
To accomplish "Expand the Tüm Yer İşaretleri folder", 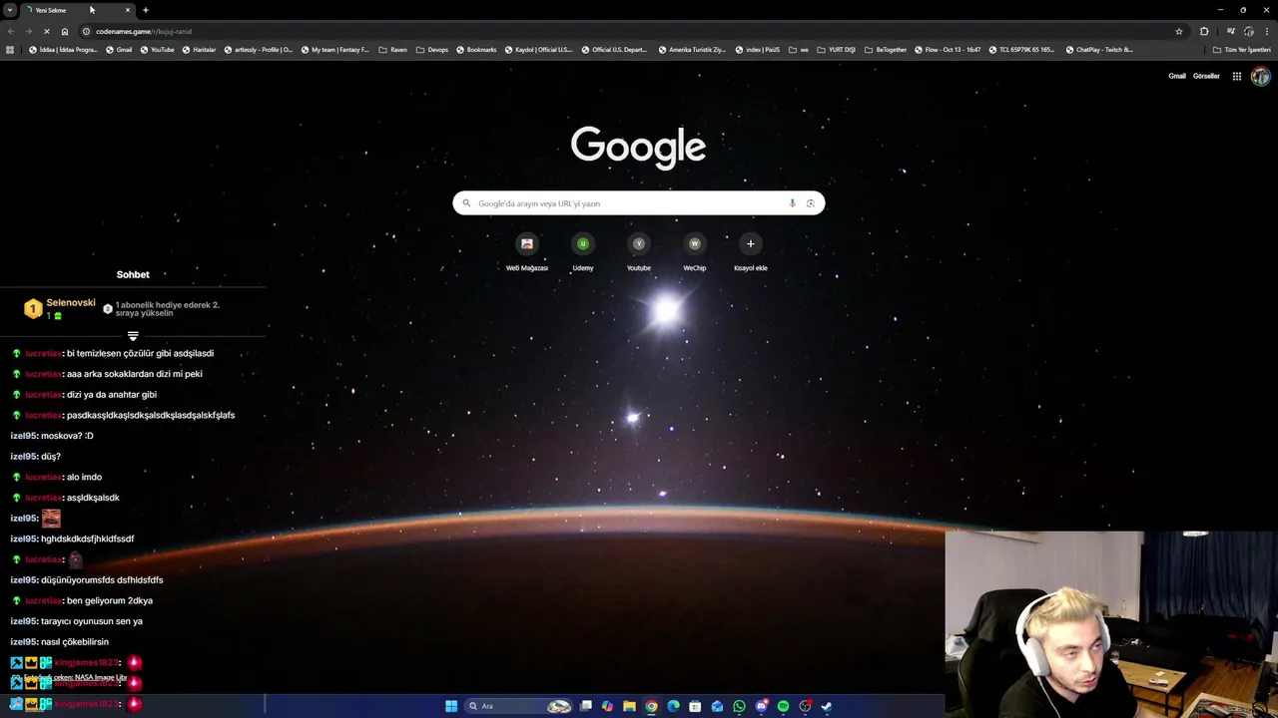I will (1241, 50).
